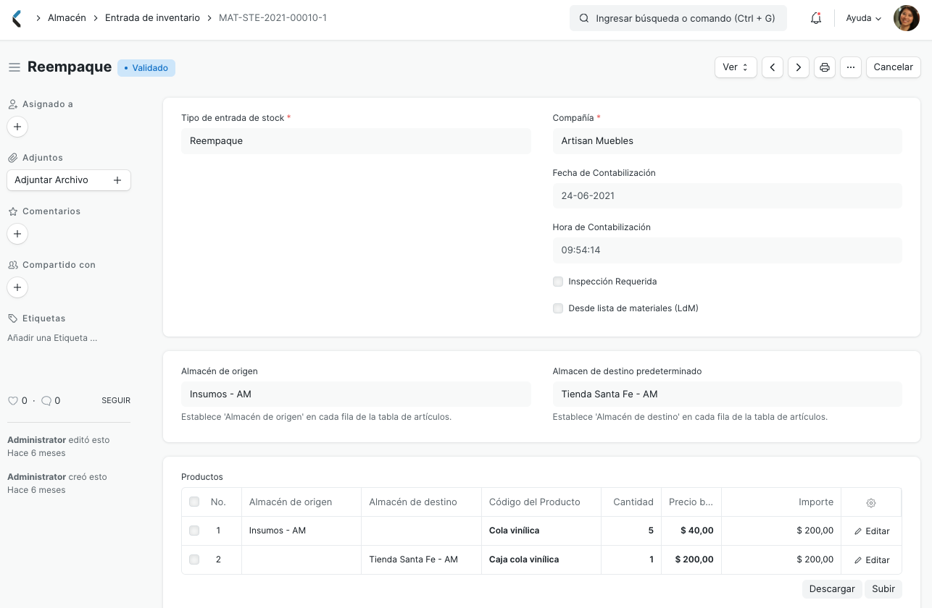Click MAT-STE-2021-00010-1 breadcrumb
This screenshot has height=608, width=932.
pos(272,17)
